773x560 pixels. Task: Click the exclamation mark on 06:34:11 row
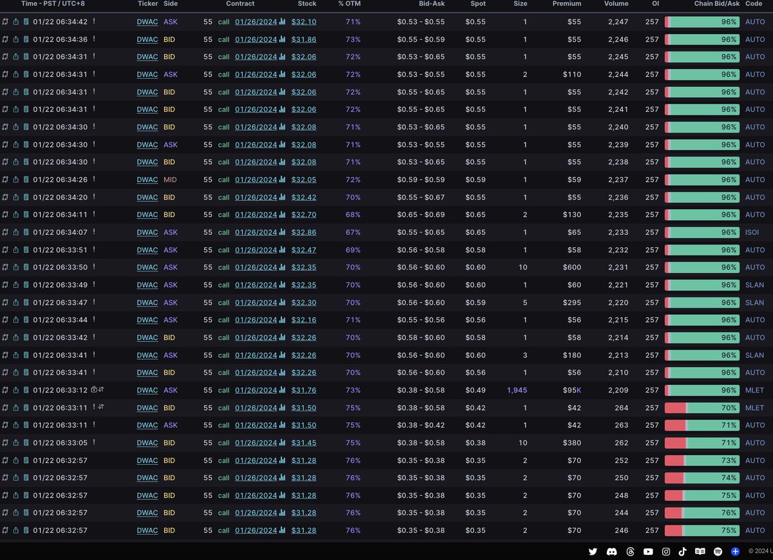point(94,214)
